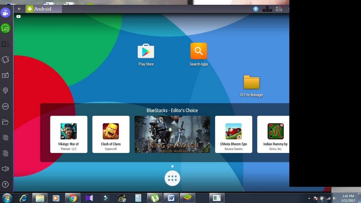
Task: Select the Clash of Clans card
Action: pos(111,134)
